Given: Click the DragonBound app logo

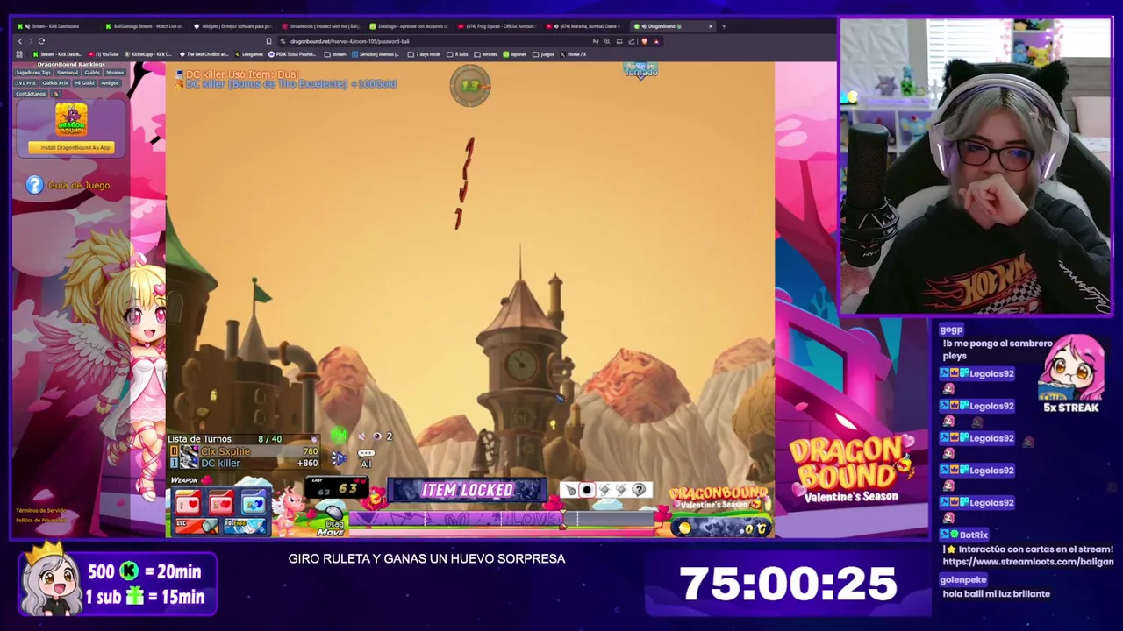Looking at the screenshot, I should pos(71,120).
